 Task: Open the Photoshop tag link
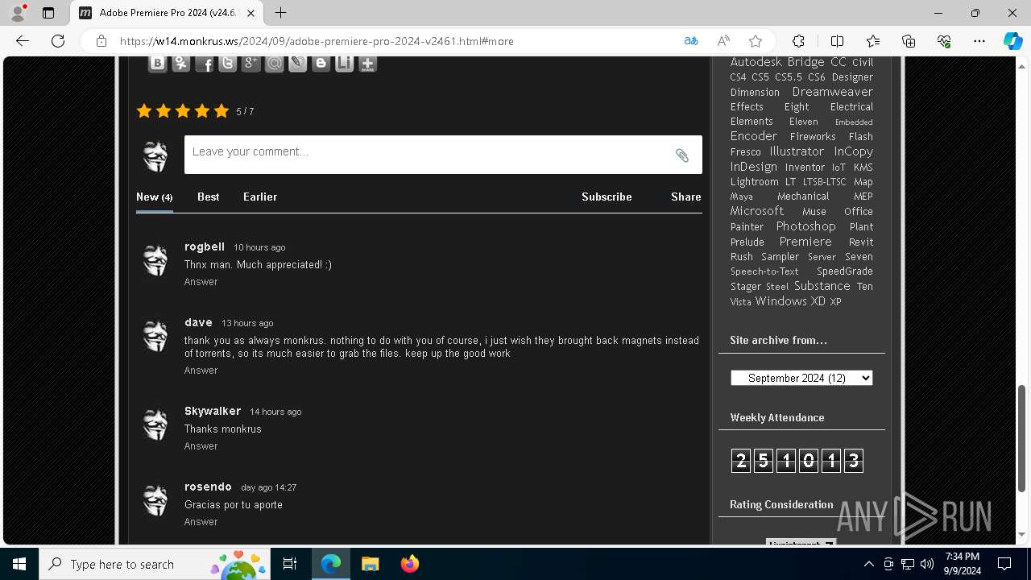point(805,226)
